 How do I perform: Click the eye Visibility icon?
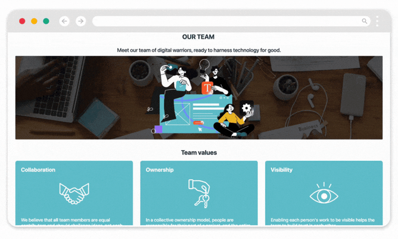324,193
